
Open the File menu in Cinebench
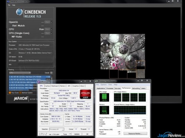coord(9,5)
